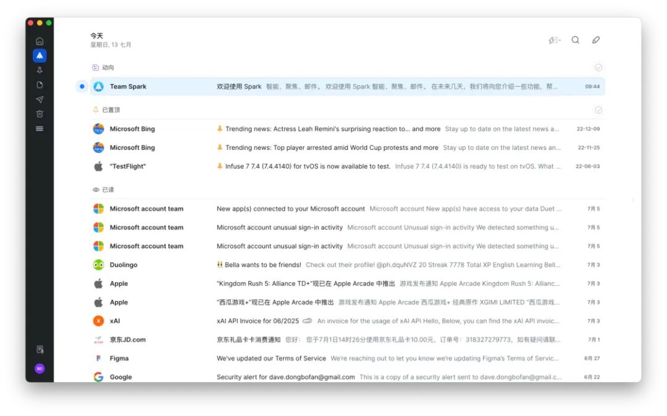Open the purple account avatar
This screenshot has height=416, width=667.
click(40, 368)
